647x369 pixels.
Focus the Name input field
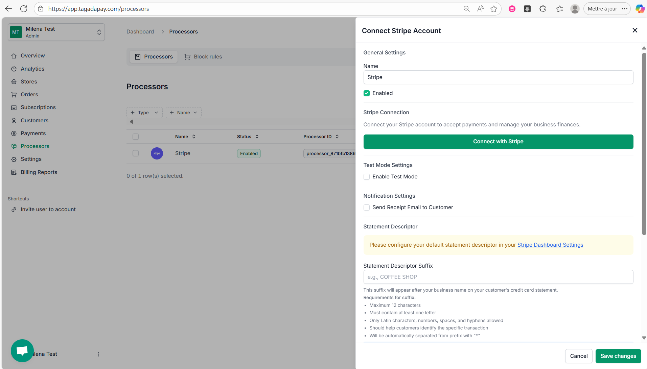coord(498,77)
